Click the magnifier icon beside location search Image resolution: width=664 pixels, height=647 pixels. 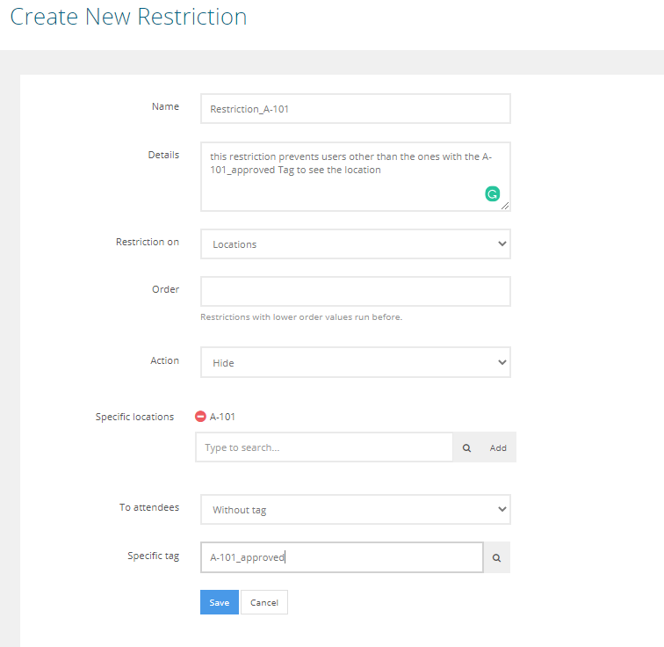tap(466, 447)
